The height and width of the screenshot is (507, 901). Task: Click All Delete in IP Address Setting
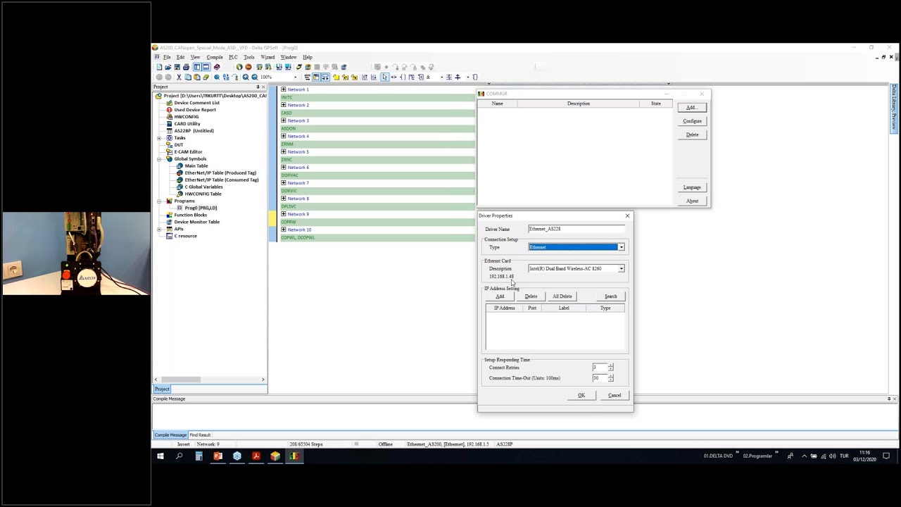(562, 296)
